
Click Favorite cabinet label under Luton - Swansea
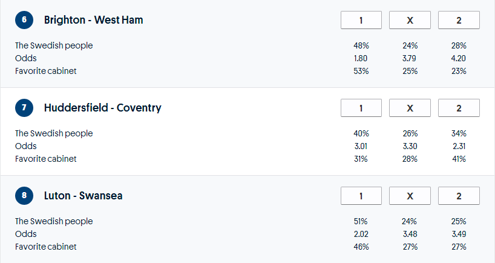(x=46, y=247)
